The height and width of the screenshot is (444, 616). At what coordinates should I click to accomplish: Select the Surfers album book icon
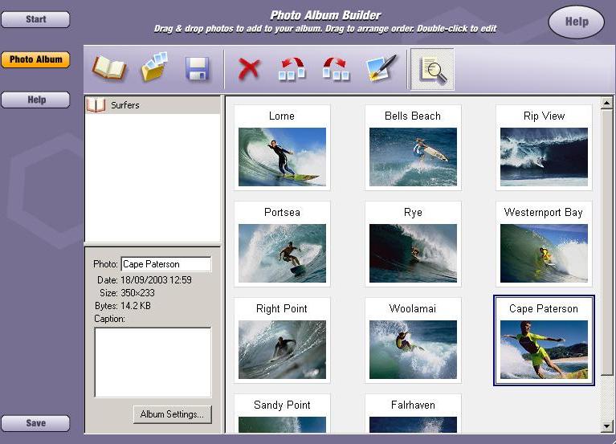(96, 105)
